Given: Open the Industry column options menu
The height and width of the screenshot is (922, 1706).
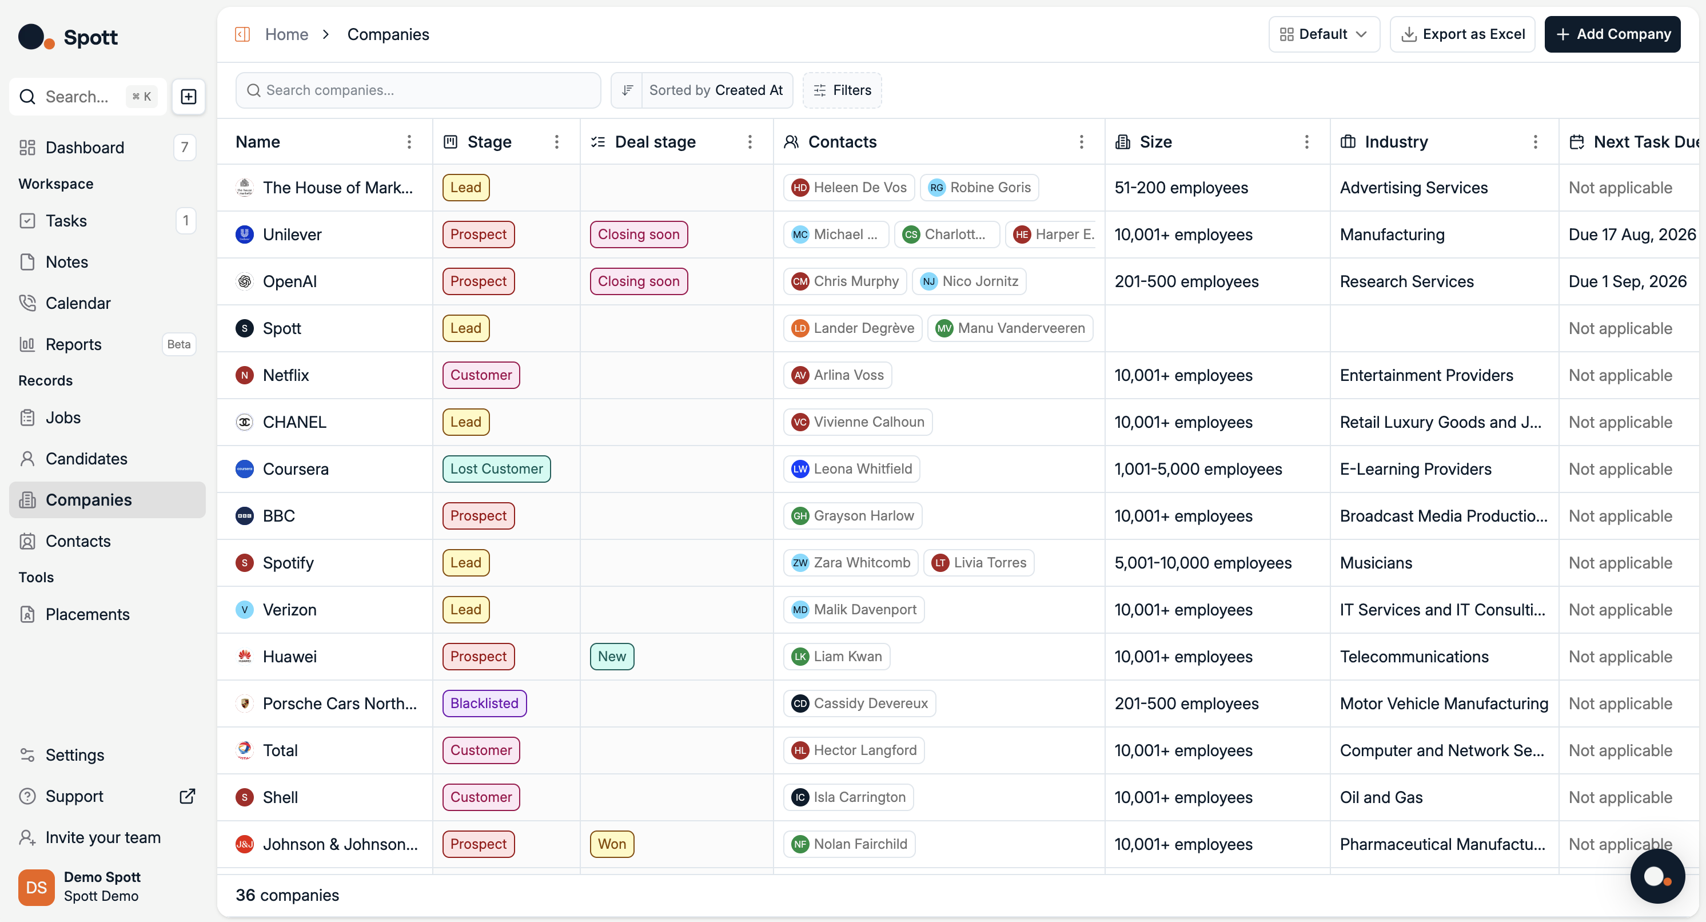Looking at the screenshot, I should point(1535,142).
